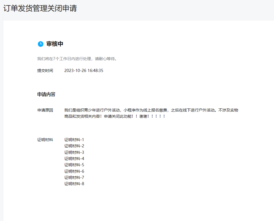Open 证明材料-5 attachment link

[74, 165]
